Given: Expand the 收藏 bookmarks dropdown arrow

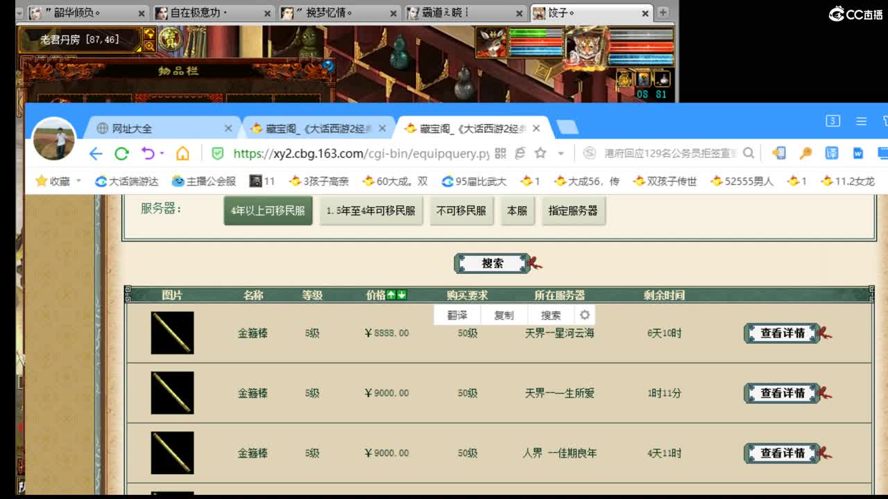Looking at the screenshot, I should coord(78,182).
